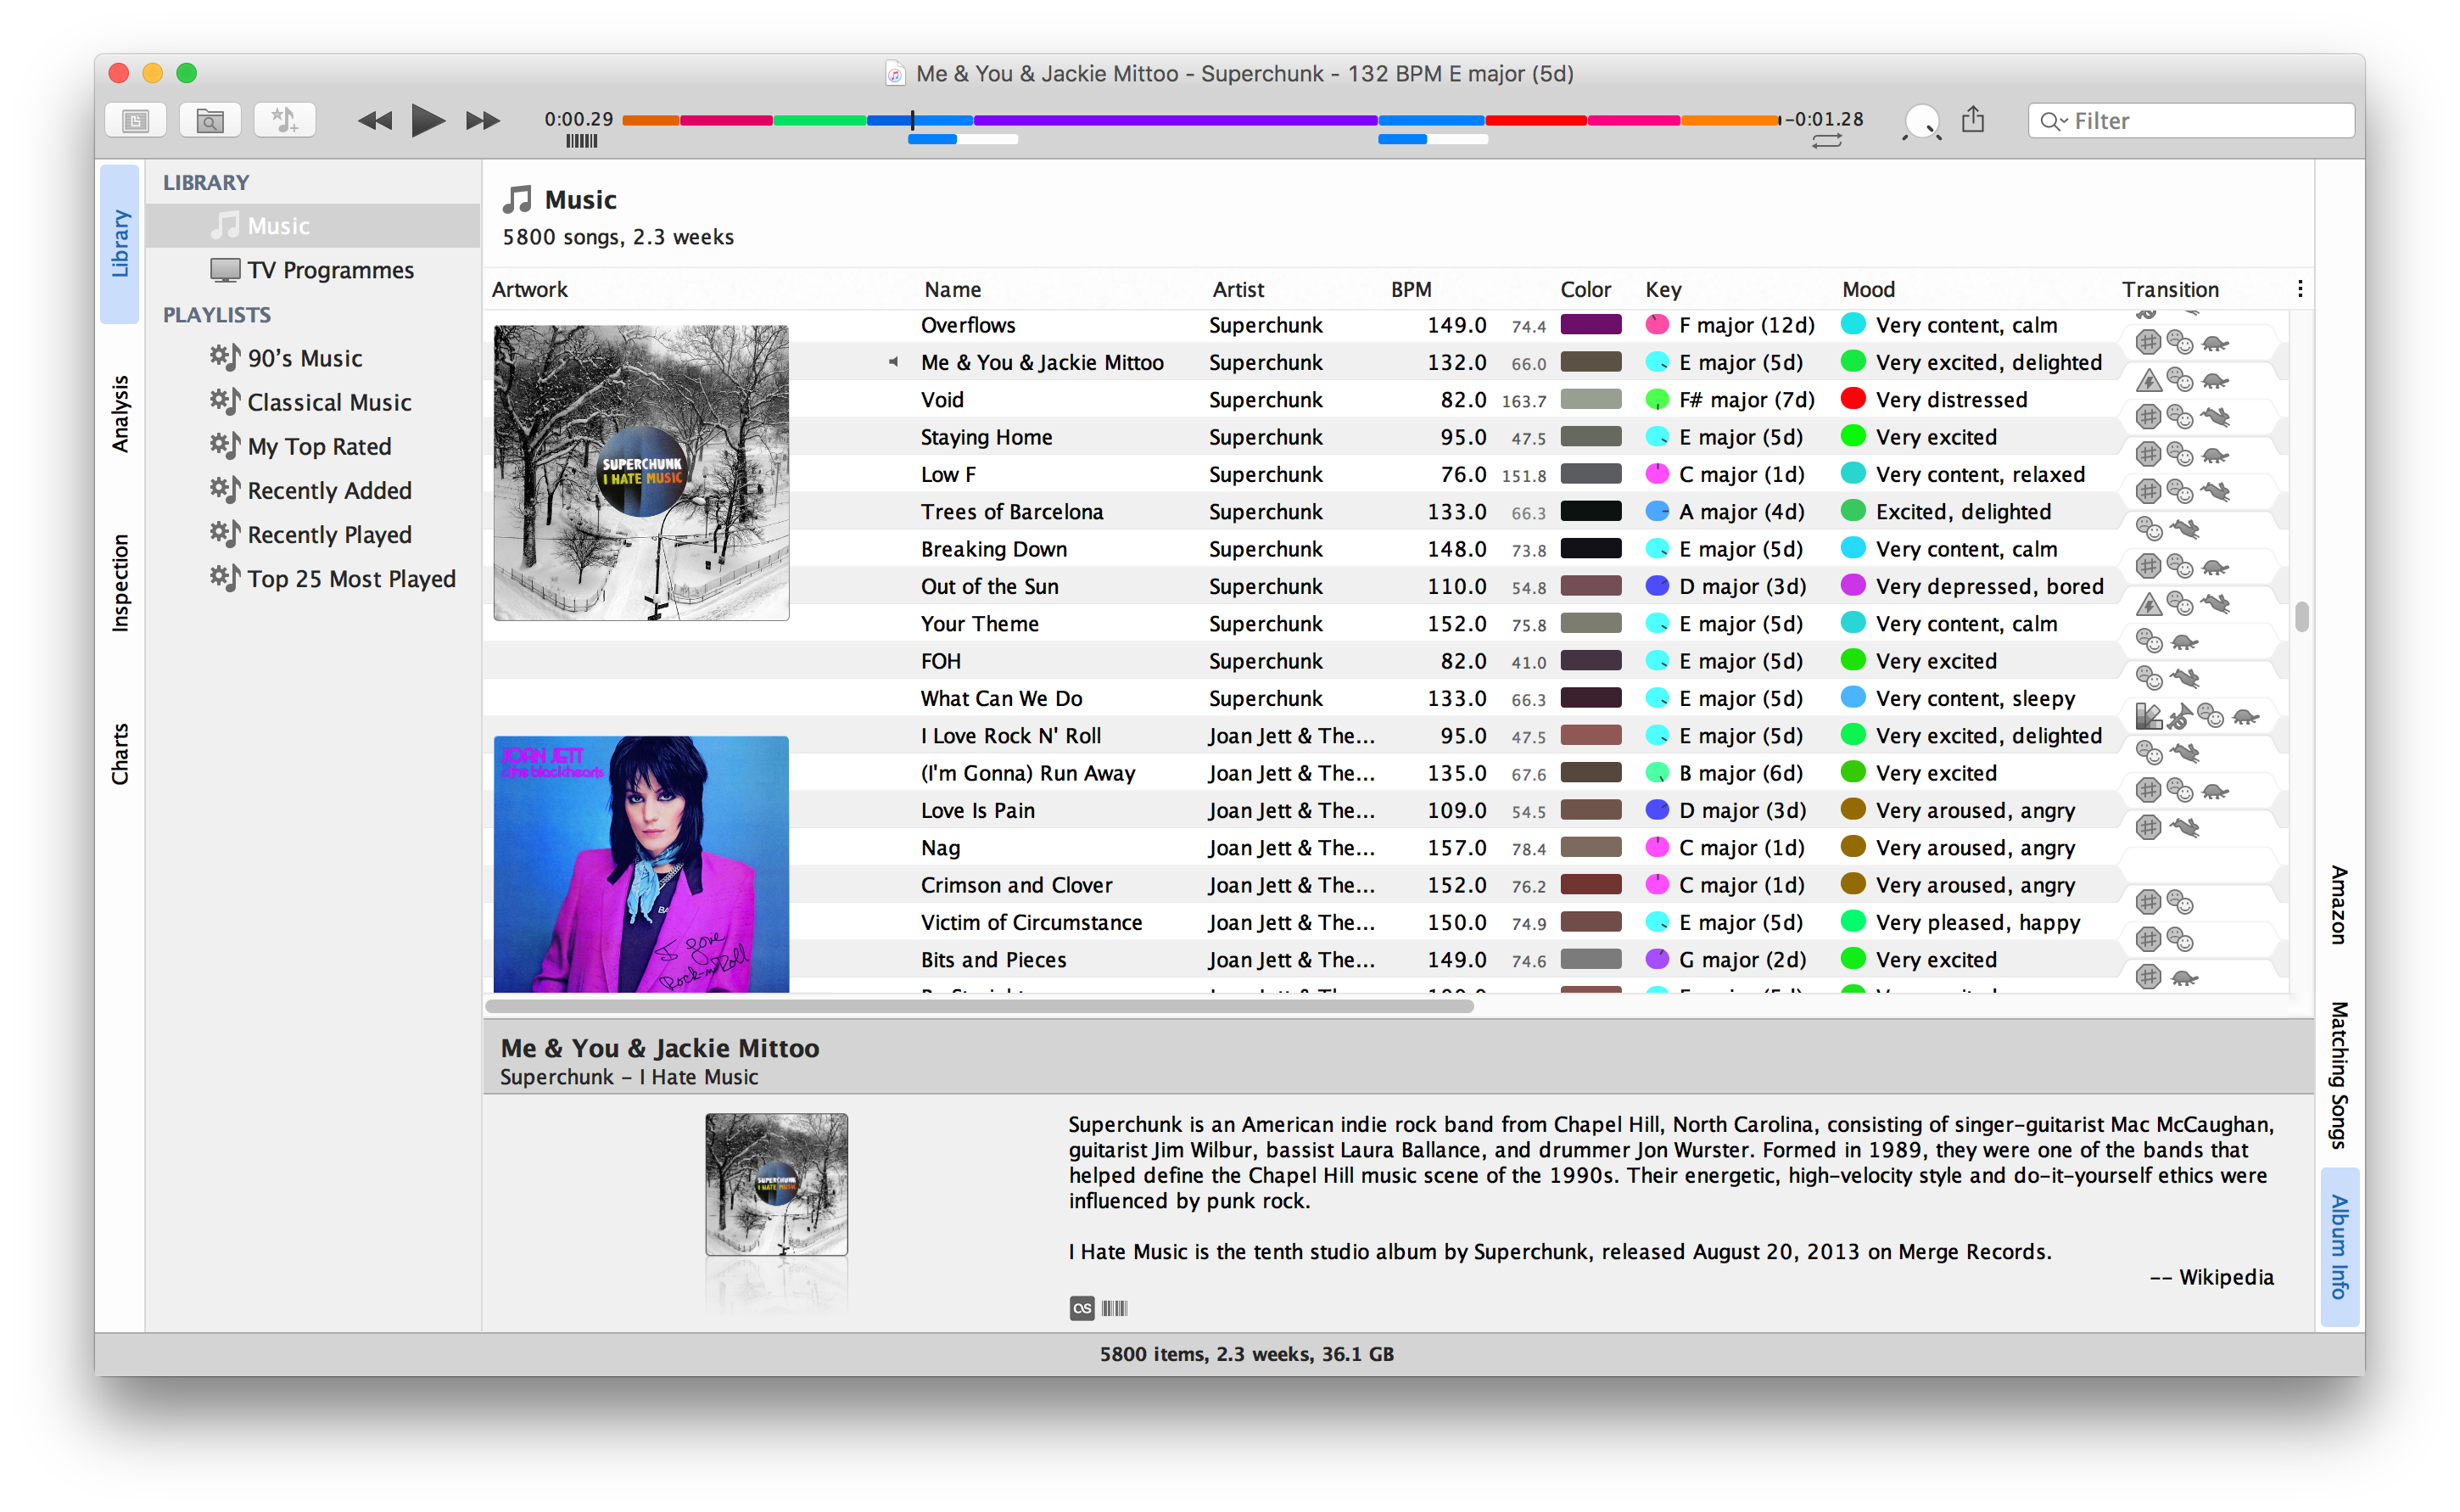
Task: Click the barcode icon under elapsed time
Action: pyautogui.click(x=582, y=142)
